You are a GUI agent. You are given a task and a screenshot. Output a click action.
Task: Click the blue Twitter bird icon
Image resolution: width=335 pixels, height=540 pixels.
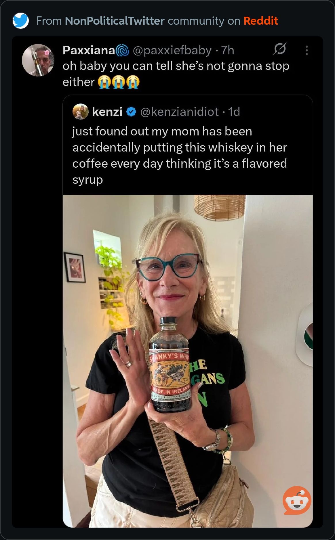[x=20, y=21]
